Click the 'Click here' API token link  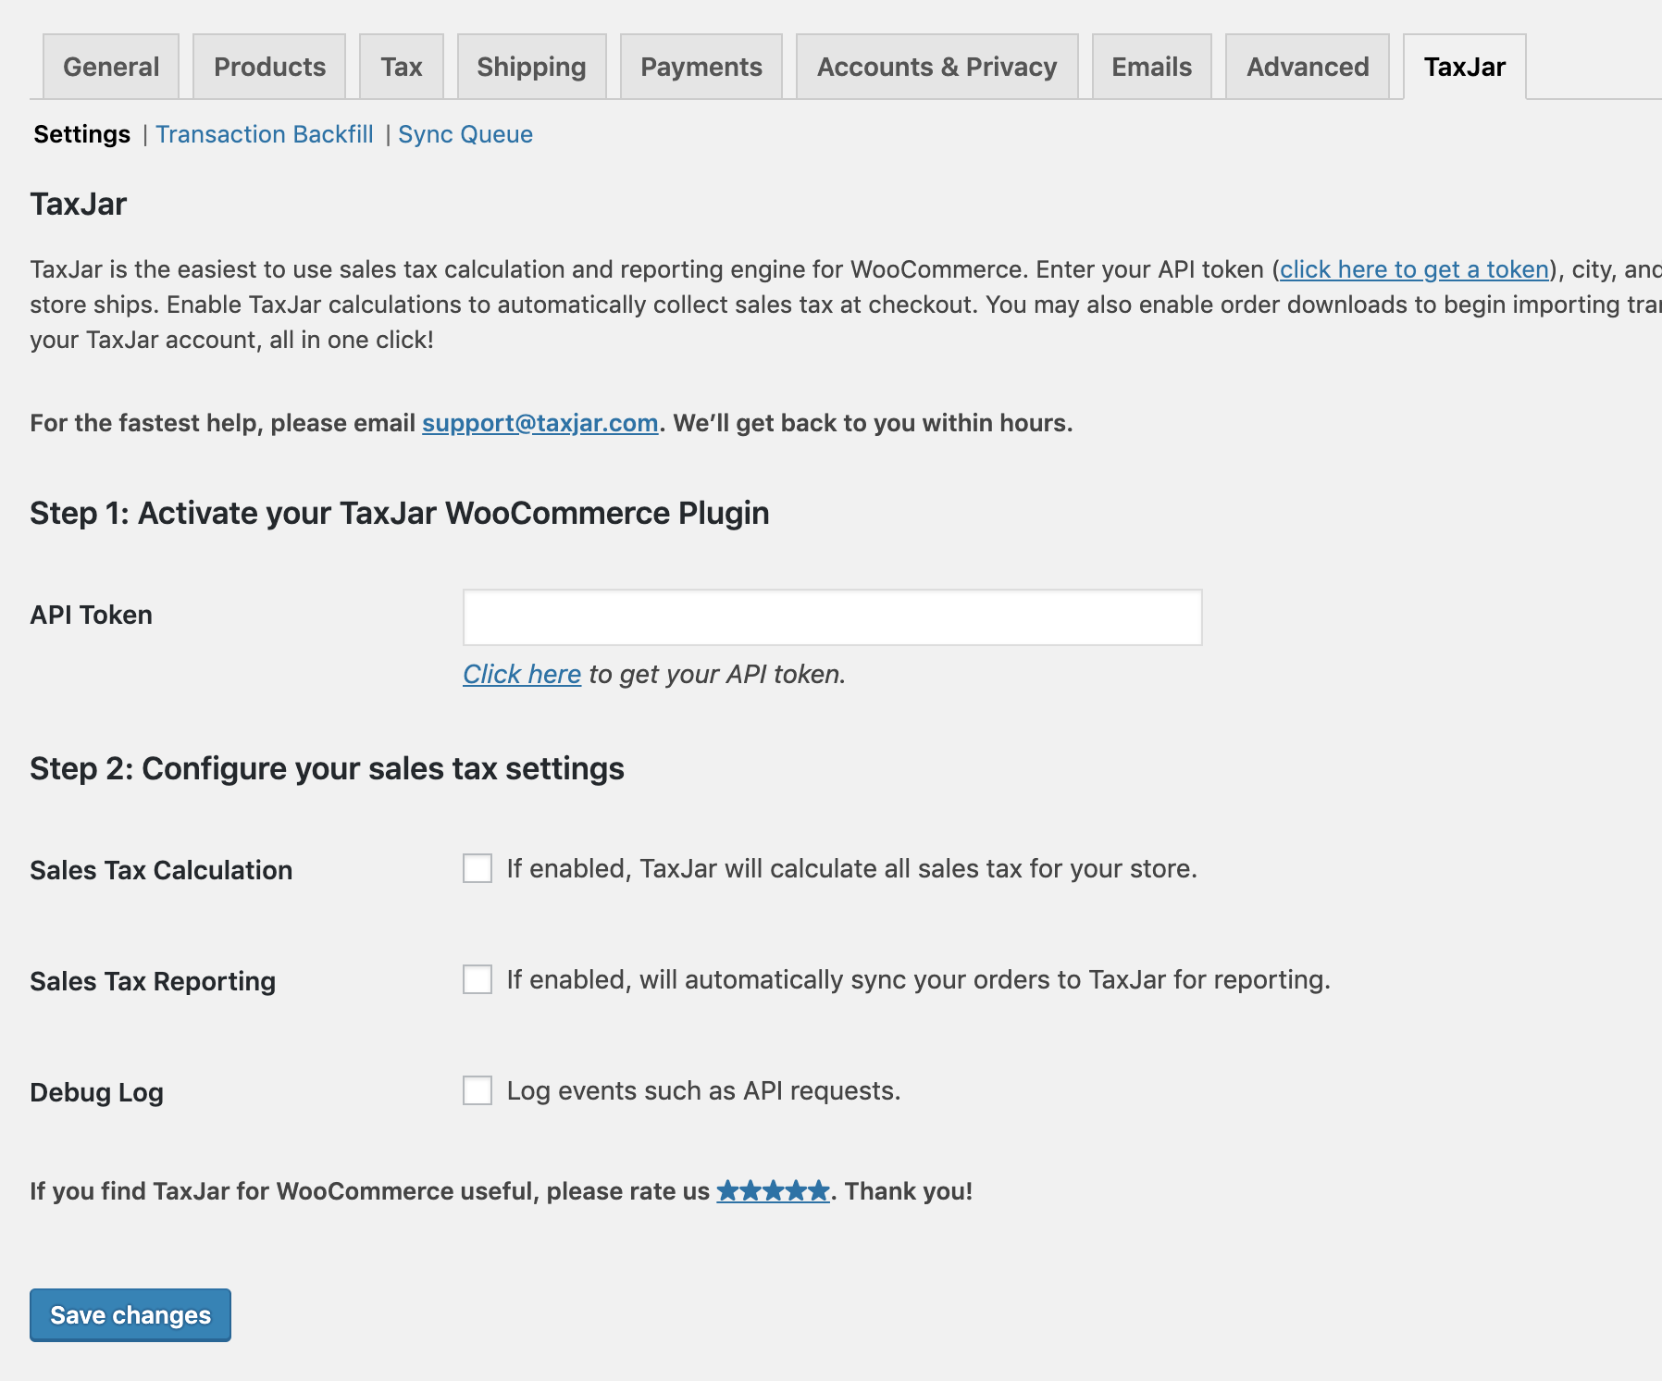coord(522,674)
